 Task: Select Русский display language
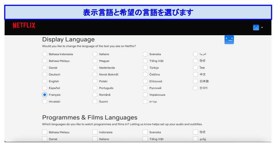click(145, 88)
